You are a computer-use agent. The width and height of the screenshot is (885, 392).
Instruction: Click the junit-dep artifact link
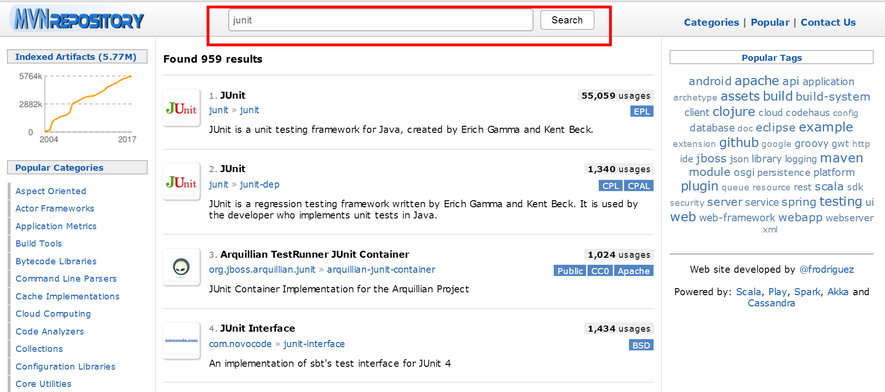coord(260,184)
